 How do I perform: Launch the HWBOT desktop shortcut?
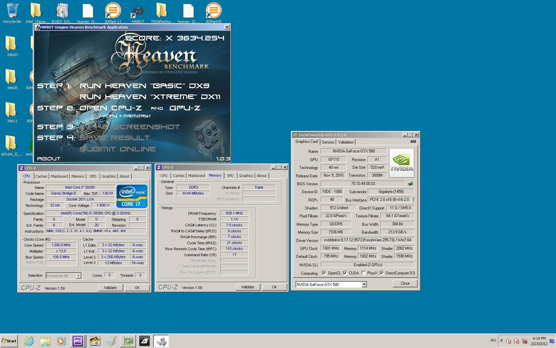(138, 13)
